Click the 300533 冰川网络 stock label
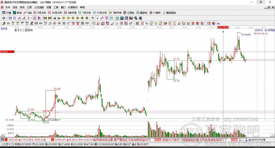Viewport: 275px width, 148px height. (265, 30)
